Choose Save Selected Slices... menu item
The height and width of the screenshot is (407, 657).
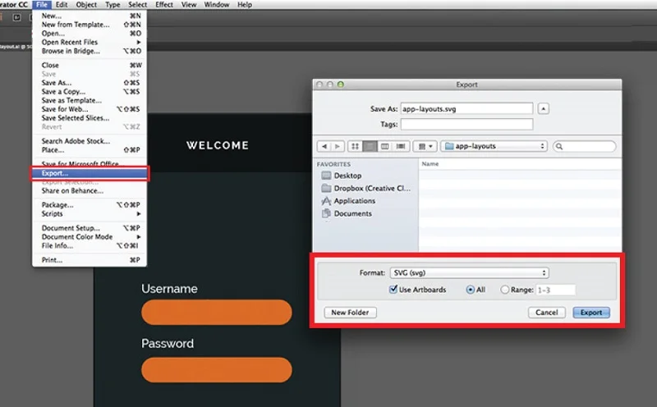(90, 118)
